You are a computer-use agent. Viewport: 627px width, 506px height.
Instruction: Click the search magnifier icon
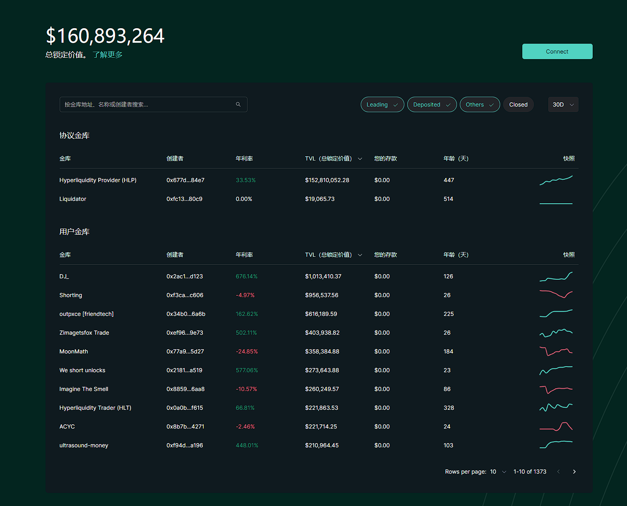click(x=238, y=105)
